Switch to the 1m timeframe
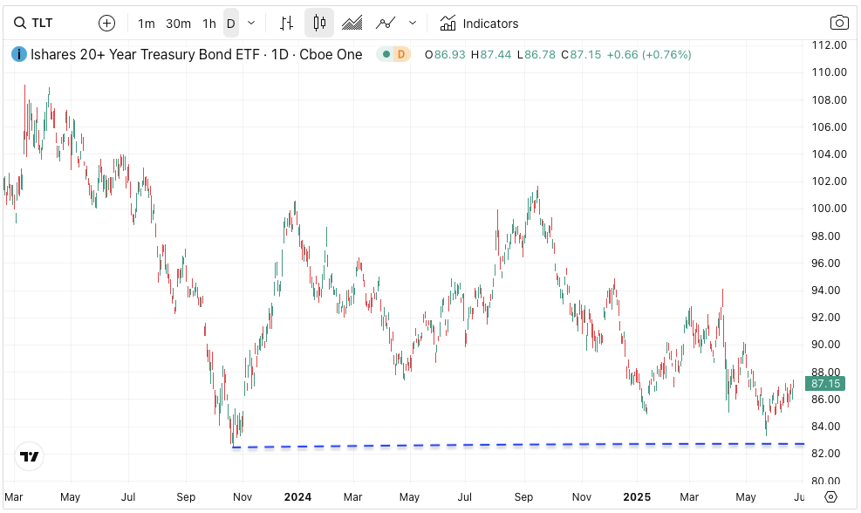The width and height of the screenshot is (861, 513). click(x=147, y=24)
